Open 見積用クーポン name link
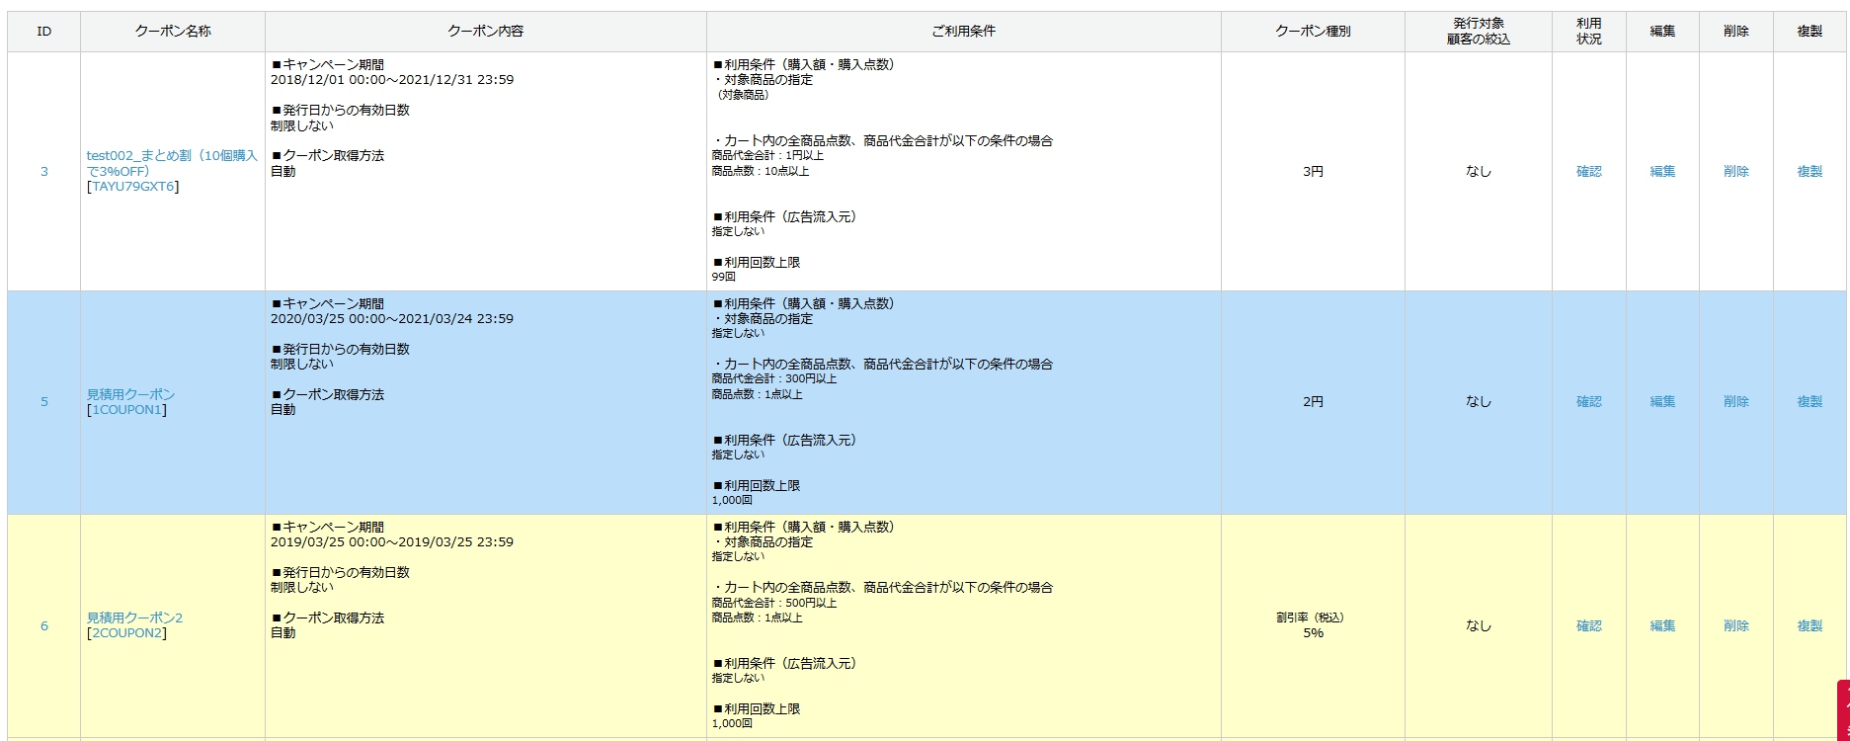The height and width of the screenshot is (741, 1850). pos(130,394)
